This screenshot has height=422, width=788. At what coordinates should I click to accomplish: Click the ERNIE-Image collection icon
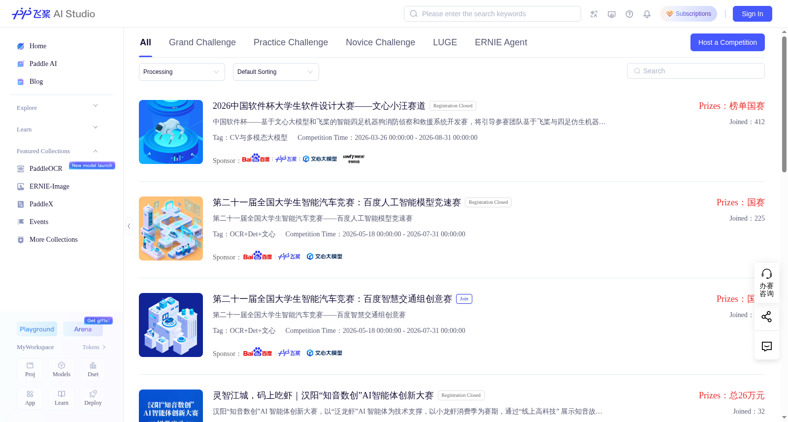click(x=21, y=187)
